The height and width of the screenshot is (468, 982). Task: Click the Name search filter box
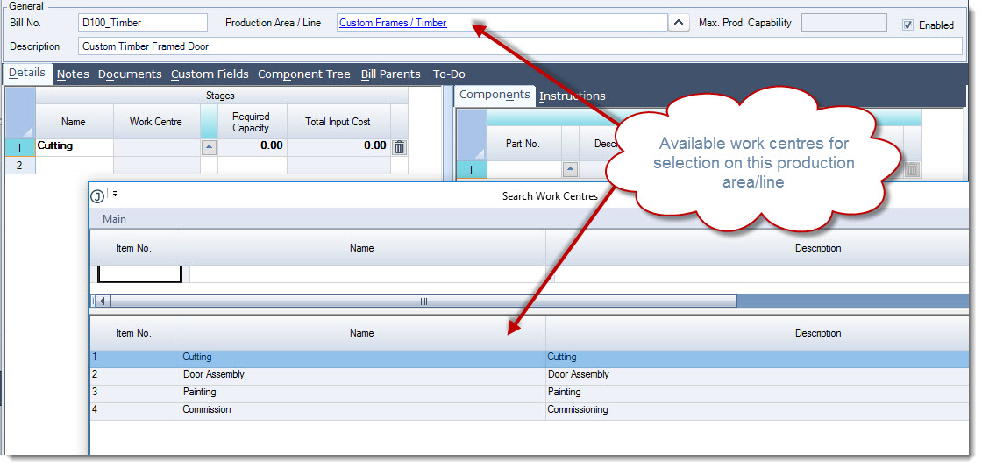[x=367, y=274]
